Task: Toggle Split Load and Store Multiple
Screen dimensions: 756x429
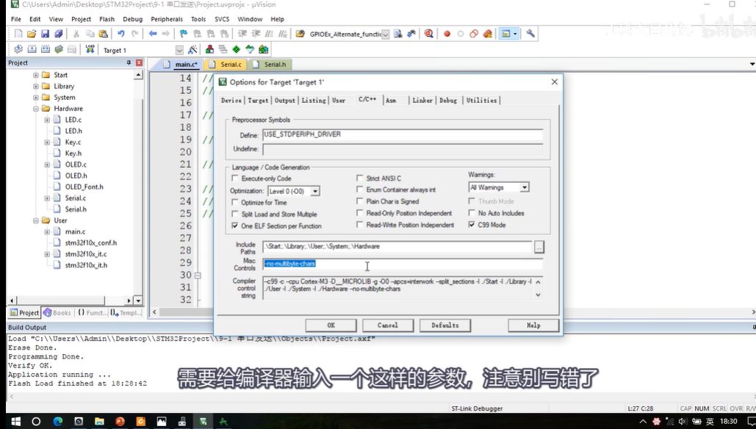Action: [x=235, y=214]
